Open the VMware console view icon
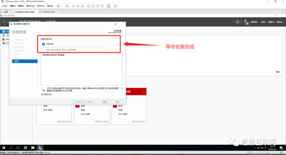 click(x=109, y=6)
